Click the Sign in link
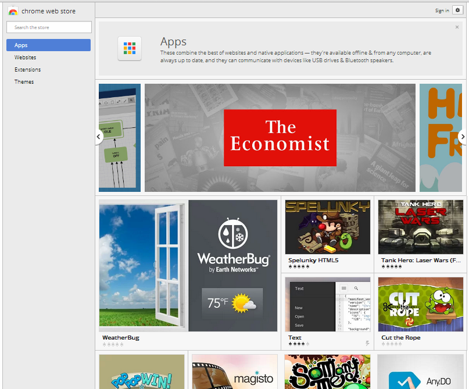 pos(442,11)
